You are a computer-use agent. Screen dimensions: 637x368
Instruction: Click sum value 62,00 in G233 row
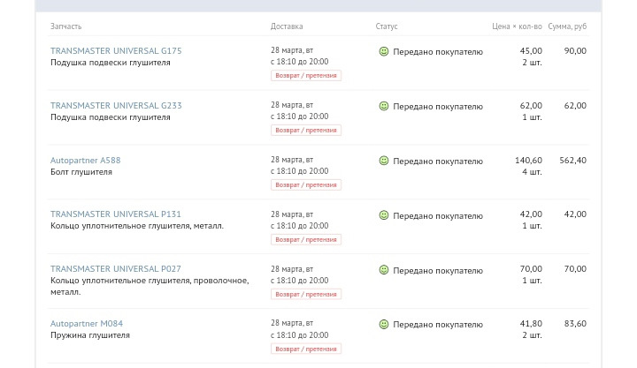point(575,105)
